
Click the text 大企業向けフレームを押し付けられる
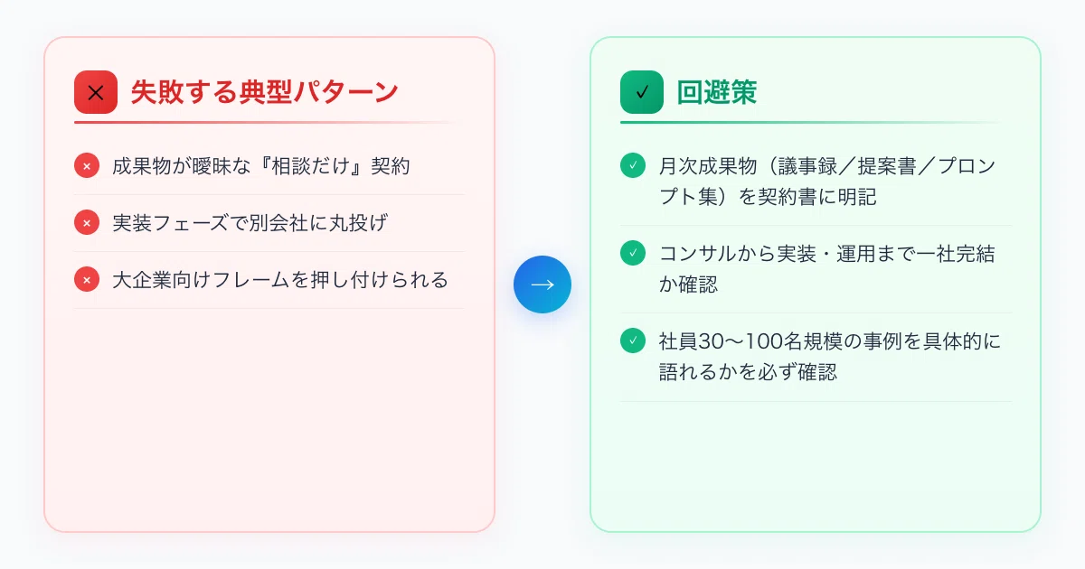pos(280,280)
